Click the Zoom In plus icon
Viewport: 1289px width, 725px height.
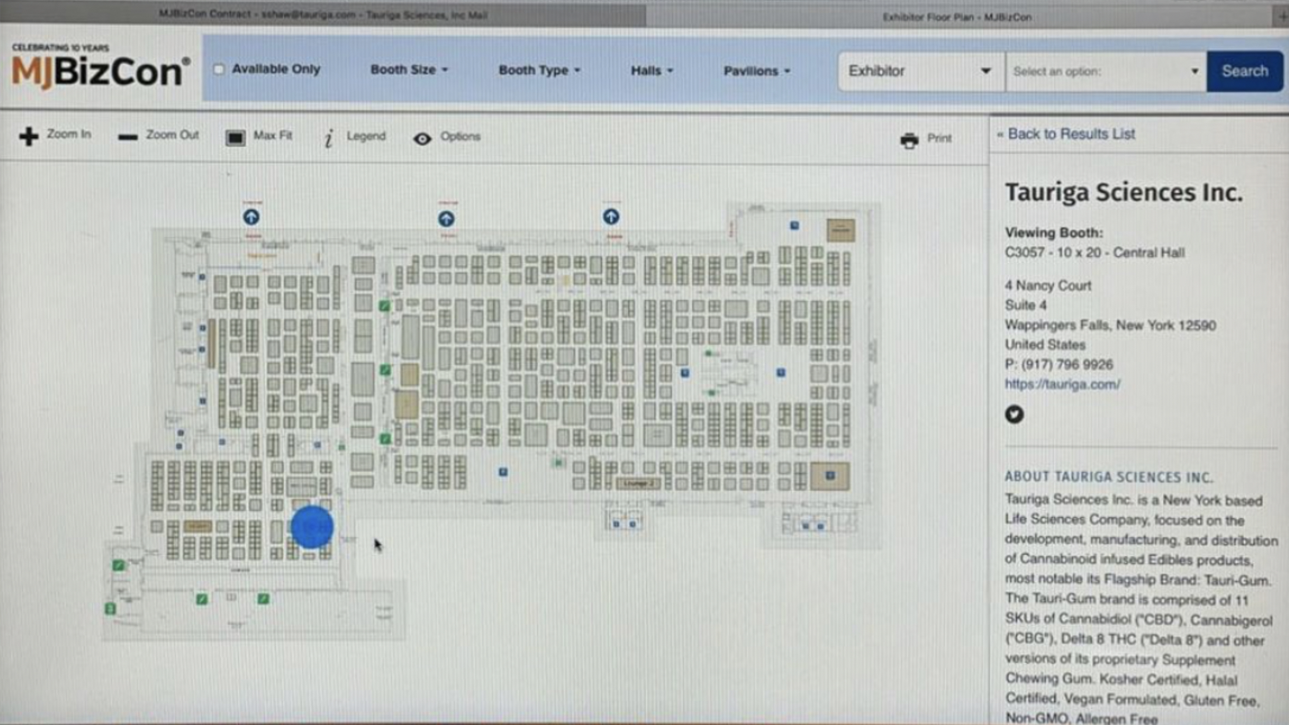28,136
